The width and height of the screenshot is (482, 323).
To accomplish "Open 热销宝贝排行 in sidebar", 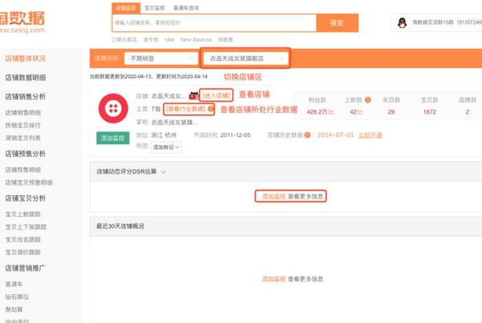I will [23, 124].
